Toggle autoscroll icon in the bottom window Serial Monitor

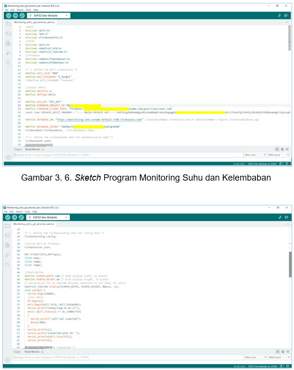[x=278, y=352]
